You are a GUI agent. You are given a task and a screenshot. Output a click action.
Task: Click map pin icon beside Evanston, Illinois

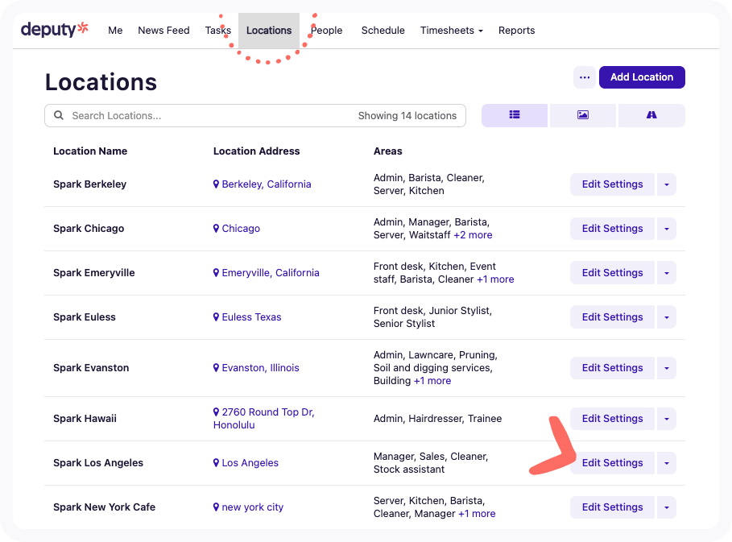click(216, 368)
